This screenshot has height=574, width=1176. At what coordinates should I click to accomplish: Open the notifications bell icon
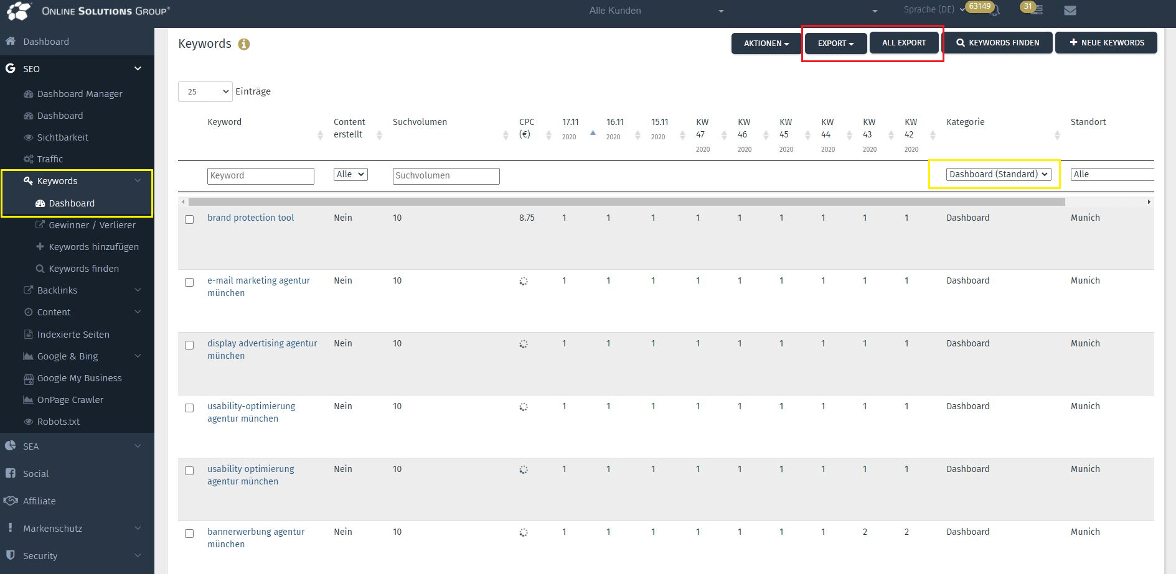(x=995, y=11)
